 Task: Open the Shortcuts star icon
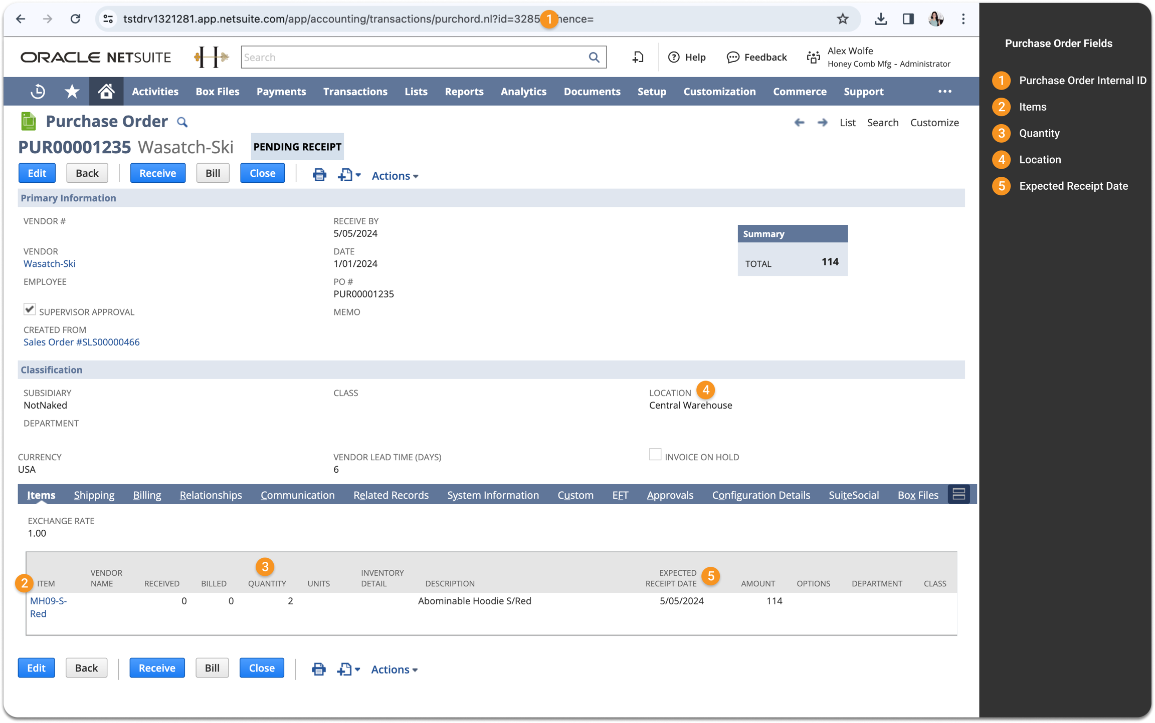[72, 92]
